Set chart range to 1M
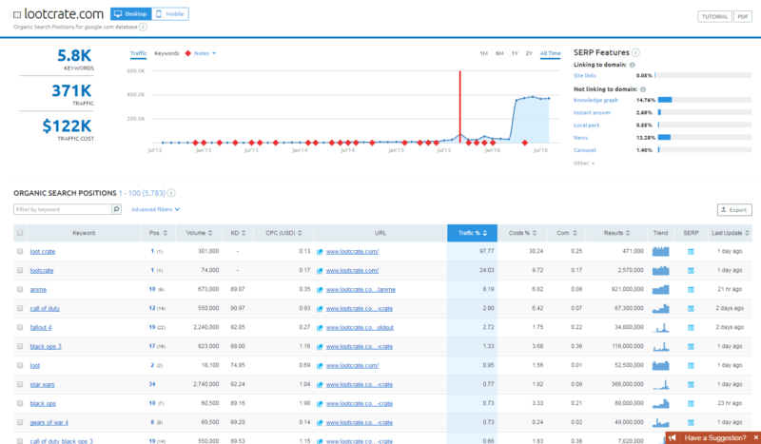The width and height of the screenshot is (761, 444). [x=483, y=53]
